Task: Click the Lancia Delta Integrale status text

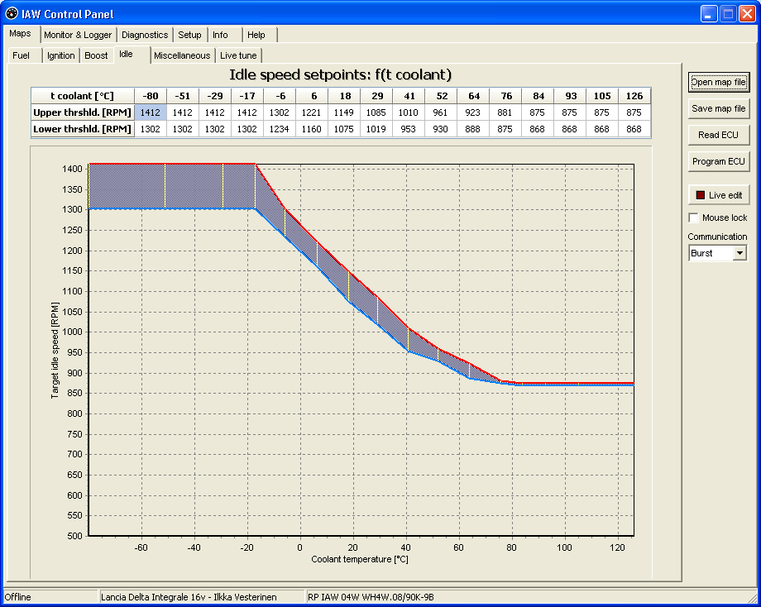Action: click(x=189, y=597)
